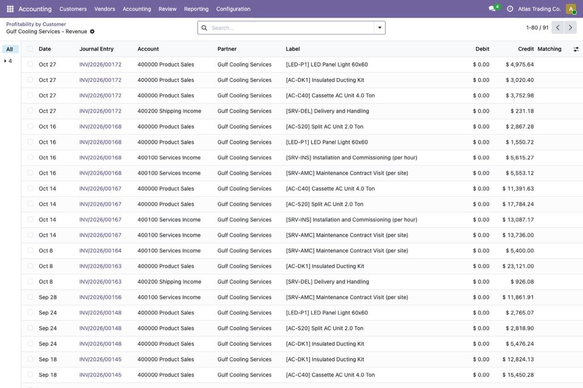The width and height of the screenshot is (583, 388).
Task: Click the $ 926.08 credit amount
Action: 522,282
